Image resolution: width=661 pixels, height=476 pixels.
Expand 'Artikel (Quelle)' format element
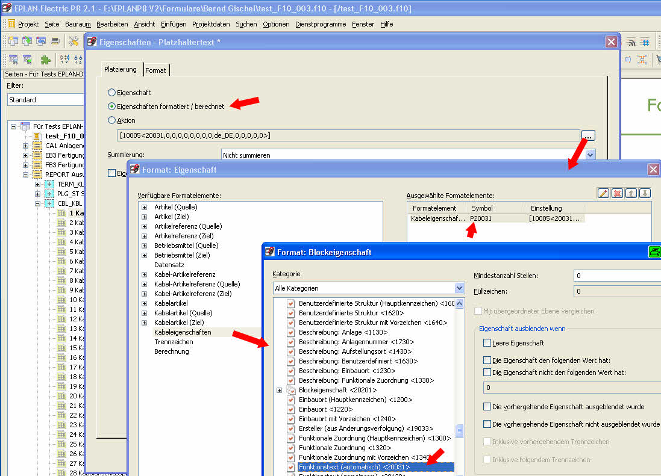(145, 207)
